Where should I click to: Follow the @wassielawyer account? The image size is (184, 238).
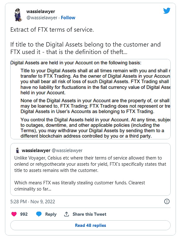pyautogui.click(x=68, y=18)
